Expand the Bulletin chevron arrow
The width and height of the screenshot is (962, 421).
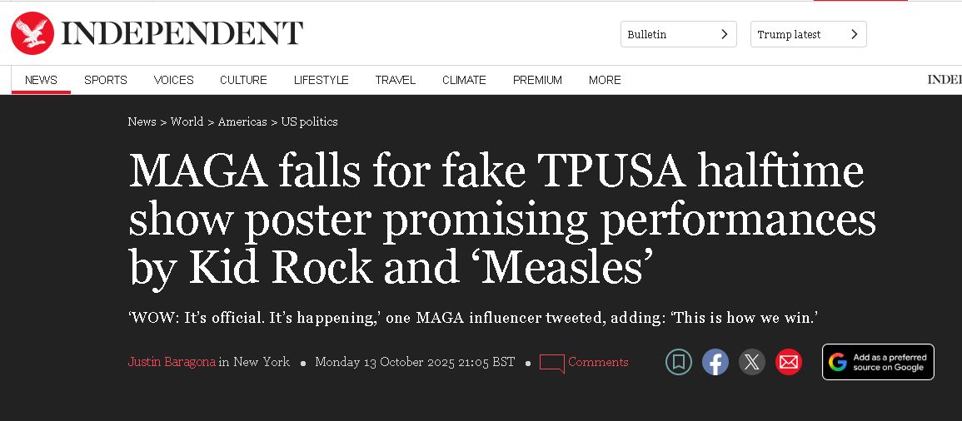(725, 34)
